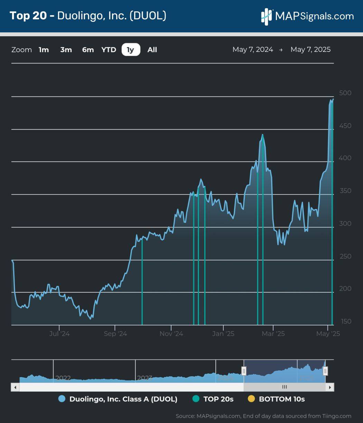Click the Top 20 signal line near October 2024
Viewport: 363px width, 423px height.
[142, 281]
